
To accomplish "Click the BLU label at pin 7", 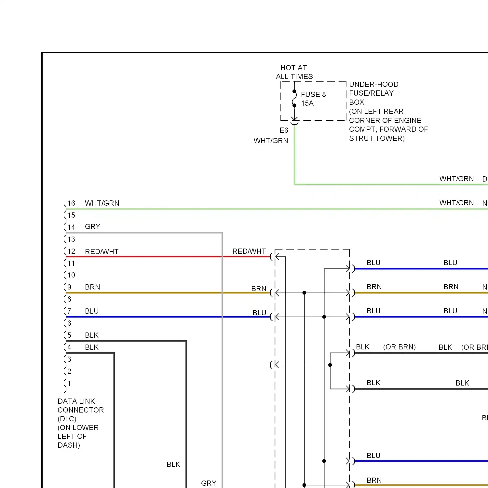I will pos(92,311).
